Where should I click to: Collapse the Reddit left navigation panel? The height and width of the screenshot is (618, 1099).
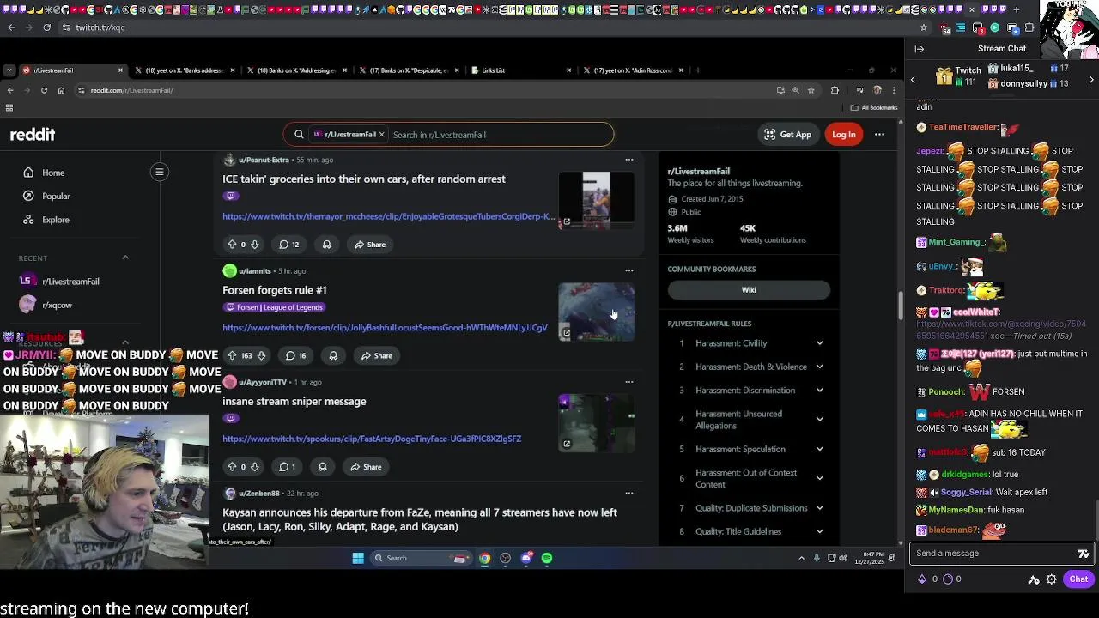159,172
